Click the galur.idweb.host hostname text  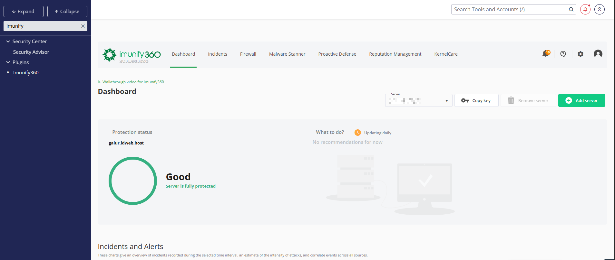(x=126, y=143)
